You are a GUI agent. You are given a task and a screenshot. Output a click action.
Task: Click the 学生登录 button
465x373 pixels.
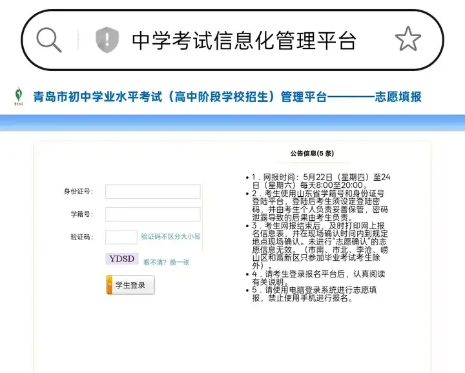point(130,285)
